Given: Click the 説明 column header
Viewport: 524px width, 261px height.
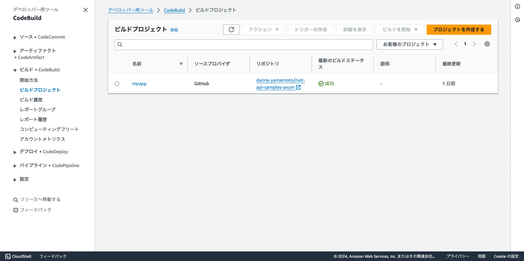Looking at the screenshot, I should tap(385, 64).
